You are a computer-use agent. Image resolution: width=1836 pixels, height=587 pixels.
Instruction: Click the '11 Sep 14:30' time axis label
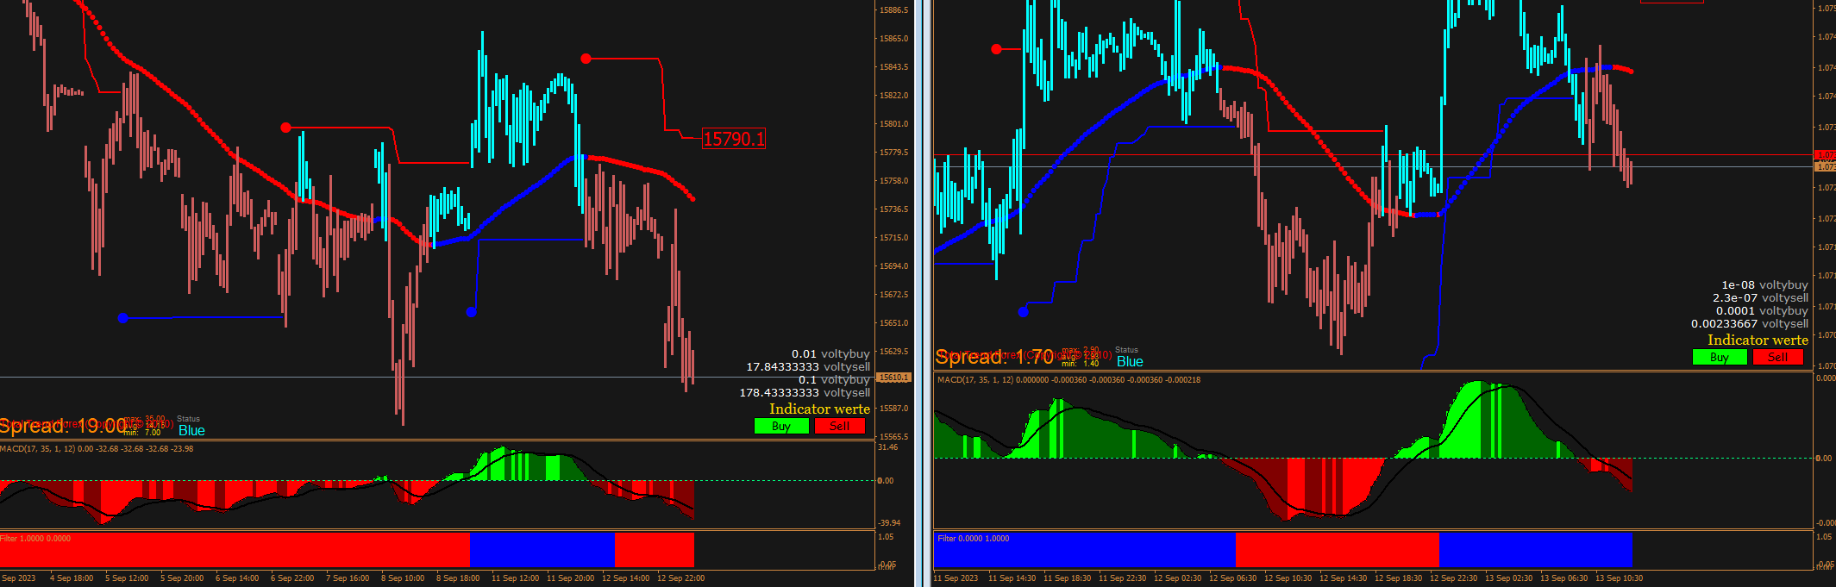coord(1012,578)
